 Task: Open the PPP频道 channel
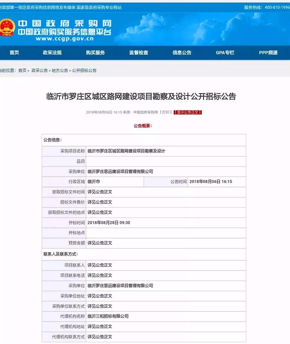coord(269,53)
